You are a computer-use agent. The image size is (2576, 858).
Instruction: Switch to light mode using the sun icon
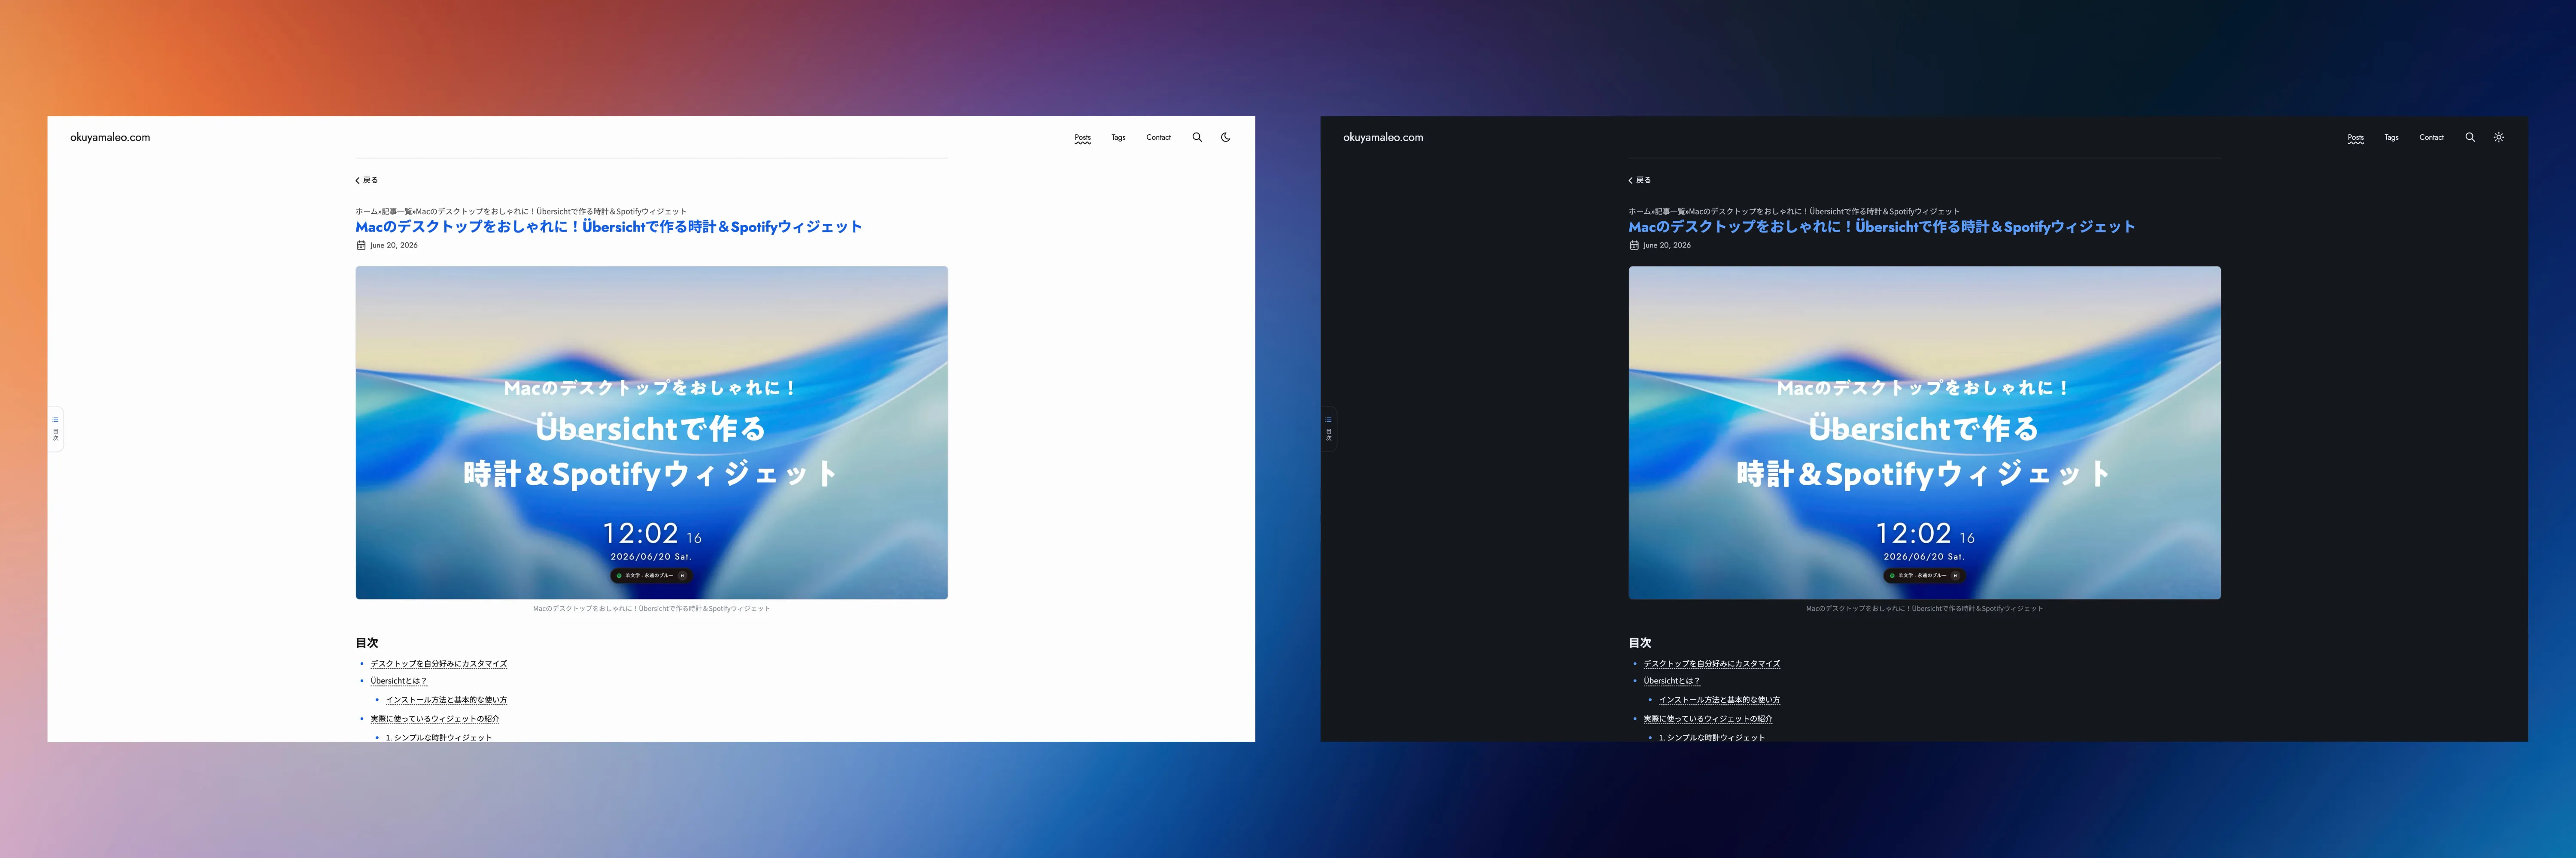(2499, 138)
